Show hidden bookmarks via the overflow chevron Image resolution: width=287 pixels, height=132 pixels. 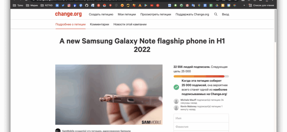click(244, 6)
